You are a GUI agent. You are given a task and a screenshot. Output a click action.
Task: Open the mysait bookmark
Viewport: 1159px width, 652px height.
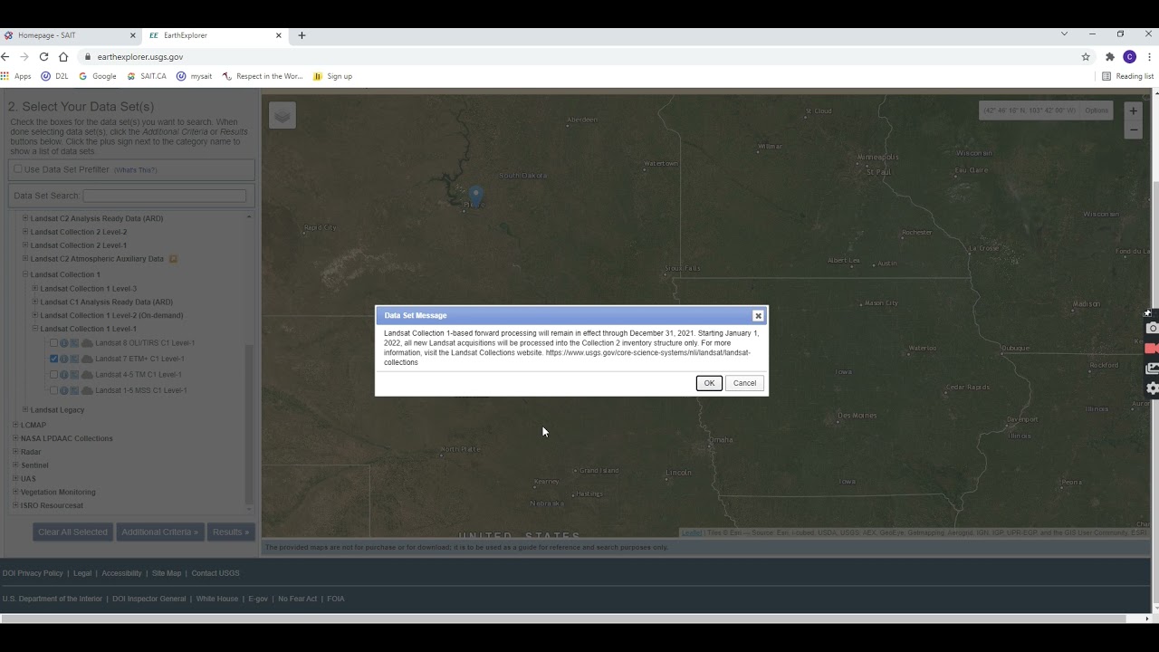(x=195, y=76)
